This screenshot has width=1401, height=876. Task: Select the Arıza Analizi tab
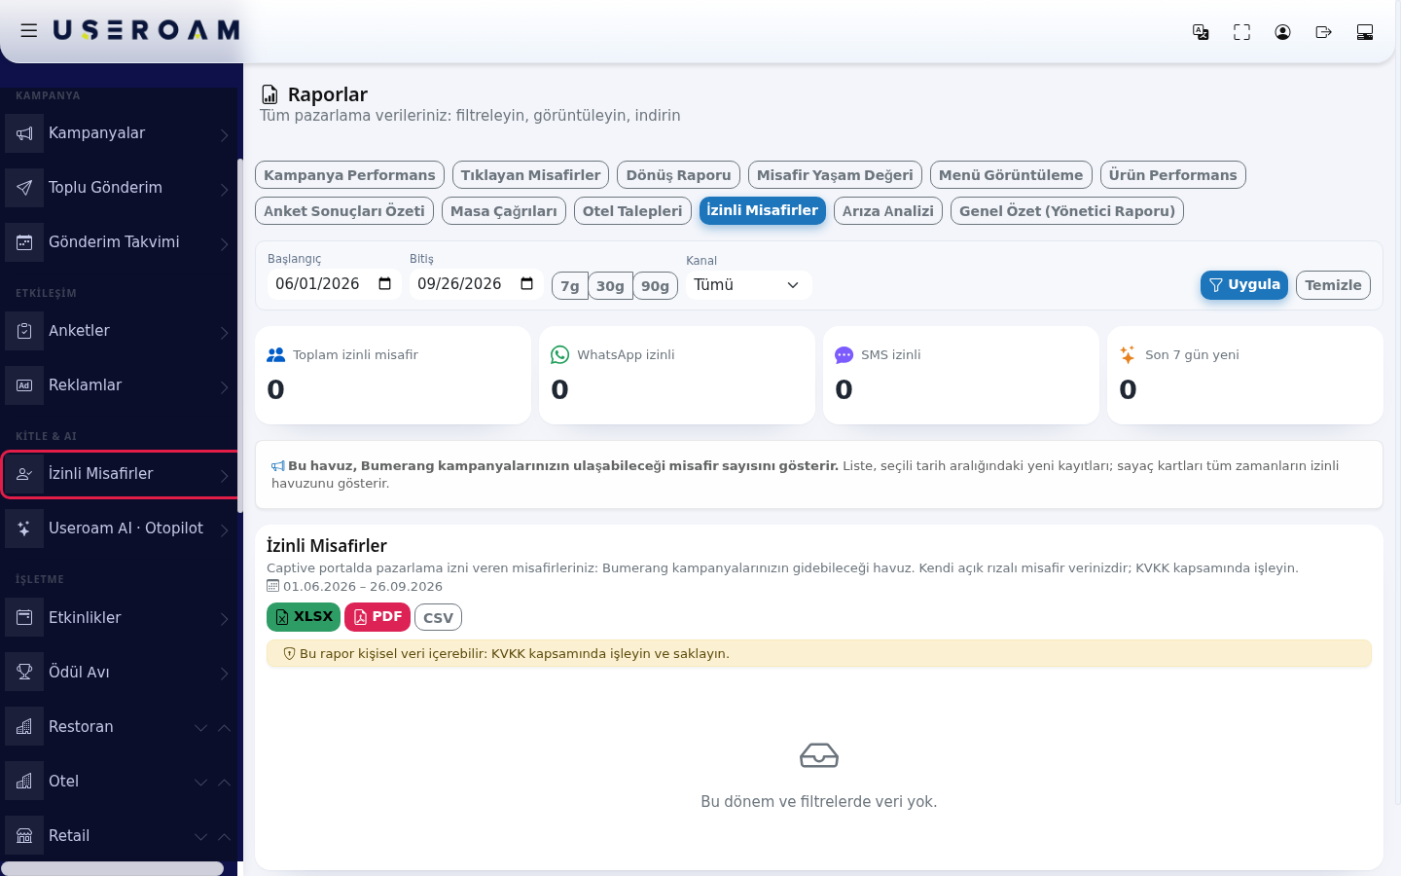[x=887, y=211]
